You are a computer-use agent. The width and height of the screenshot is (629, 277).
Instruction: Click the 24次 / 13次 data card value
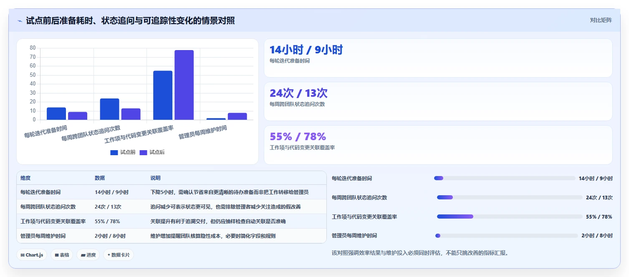click(298, 93)
